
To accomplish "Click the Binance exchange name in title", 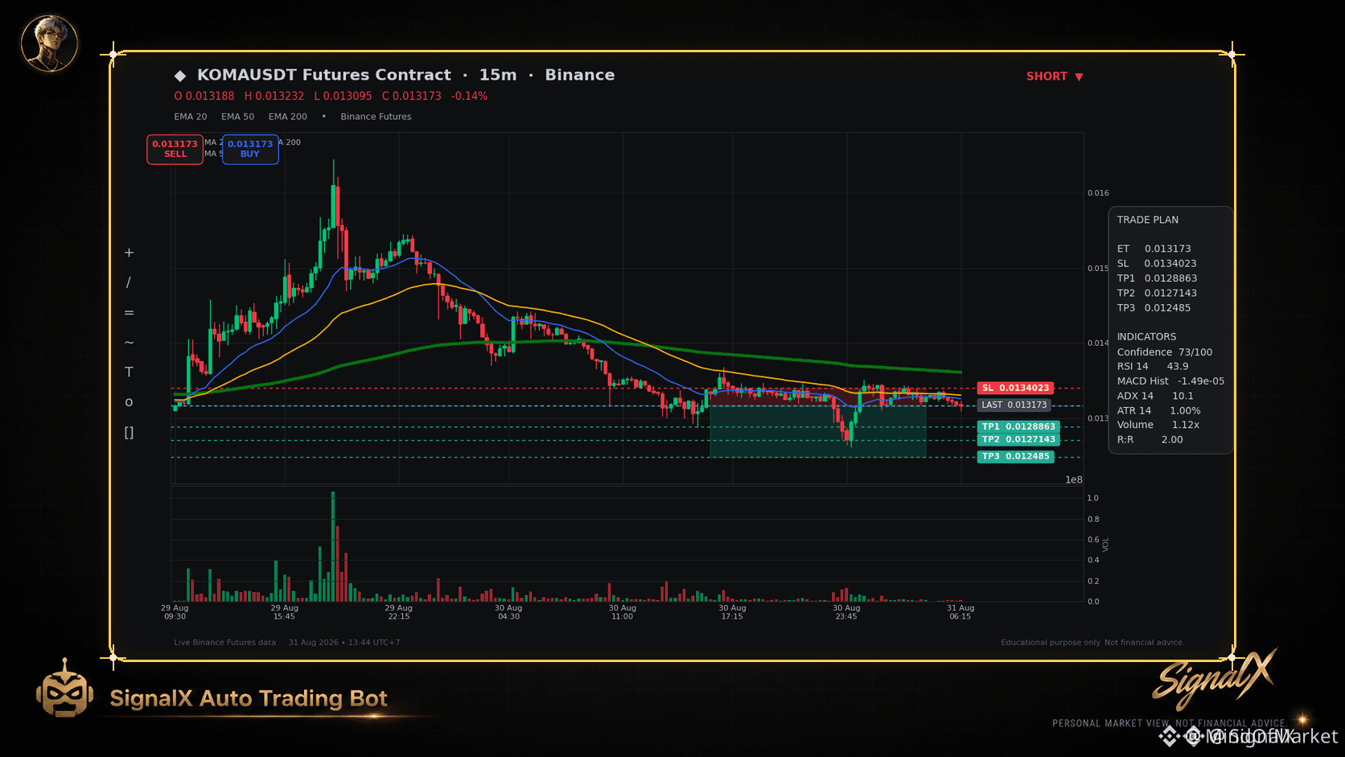I will coord(580,75).
